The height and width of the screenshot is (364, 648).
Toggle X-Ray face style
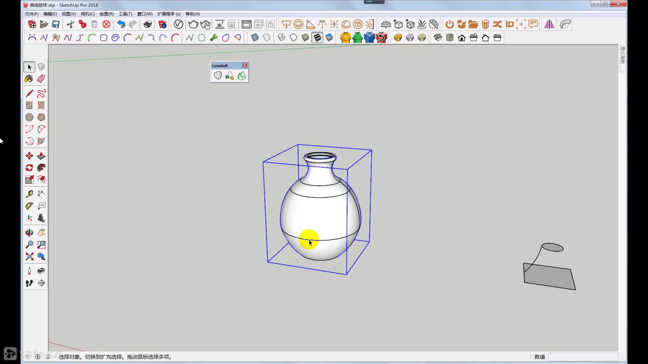pos(255,38)
